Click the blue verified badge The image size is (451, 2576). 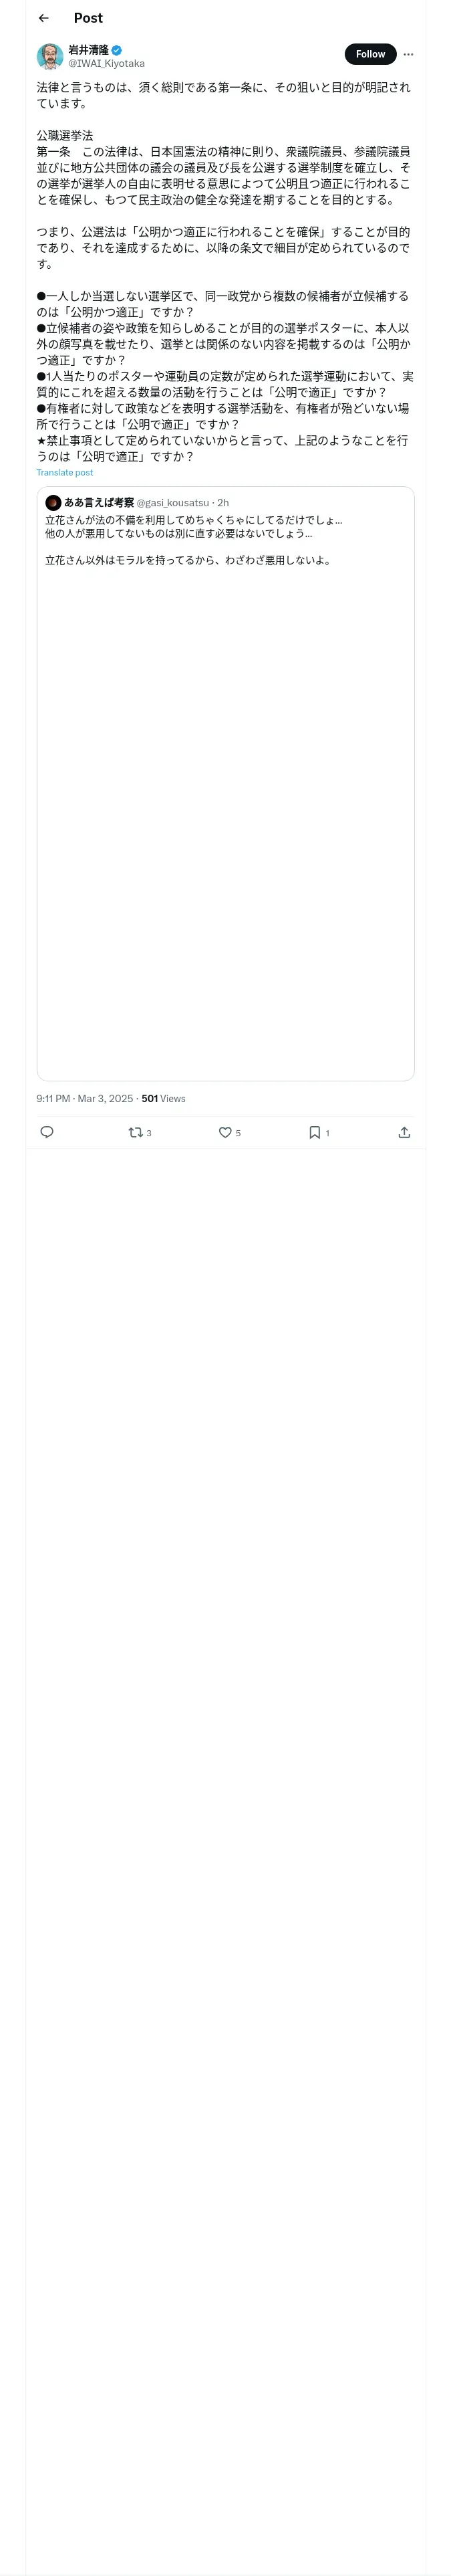click(x=117, y=50)
